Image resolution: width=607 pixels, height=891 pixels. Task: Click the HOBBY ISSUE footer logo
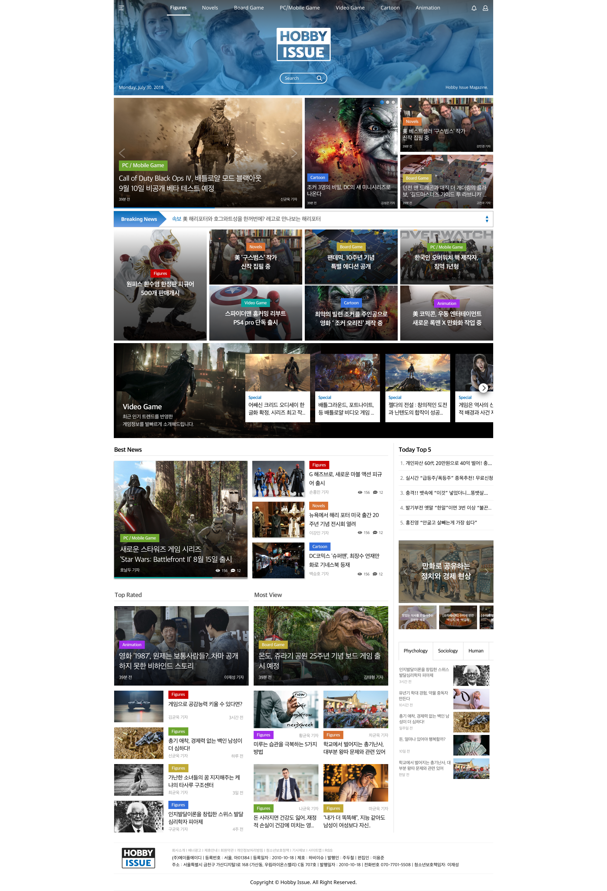click(138, 858)
